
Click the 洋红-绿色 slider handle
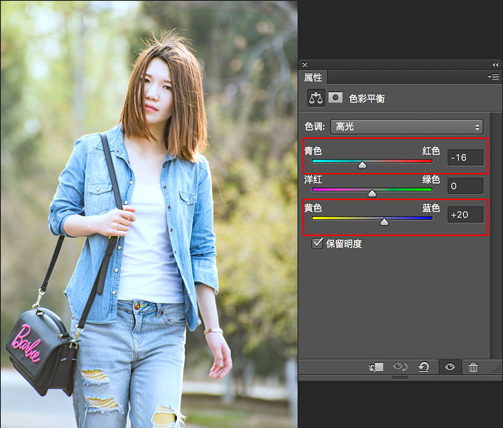tap(372, 194)
